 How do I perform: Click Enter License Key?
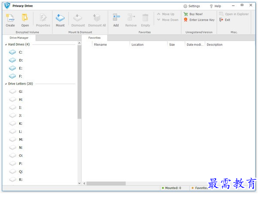tap(201, 20)
